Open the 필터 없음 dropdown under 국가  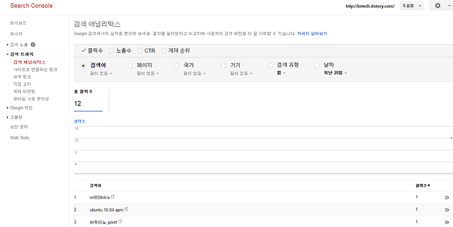pos(194,73)
